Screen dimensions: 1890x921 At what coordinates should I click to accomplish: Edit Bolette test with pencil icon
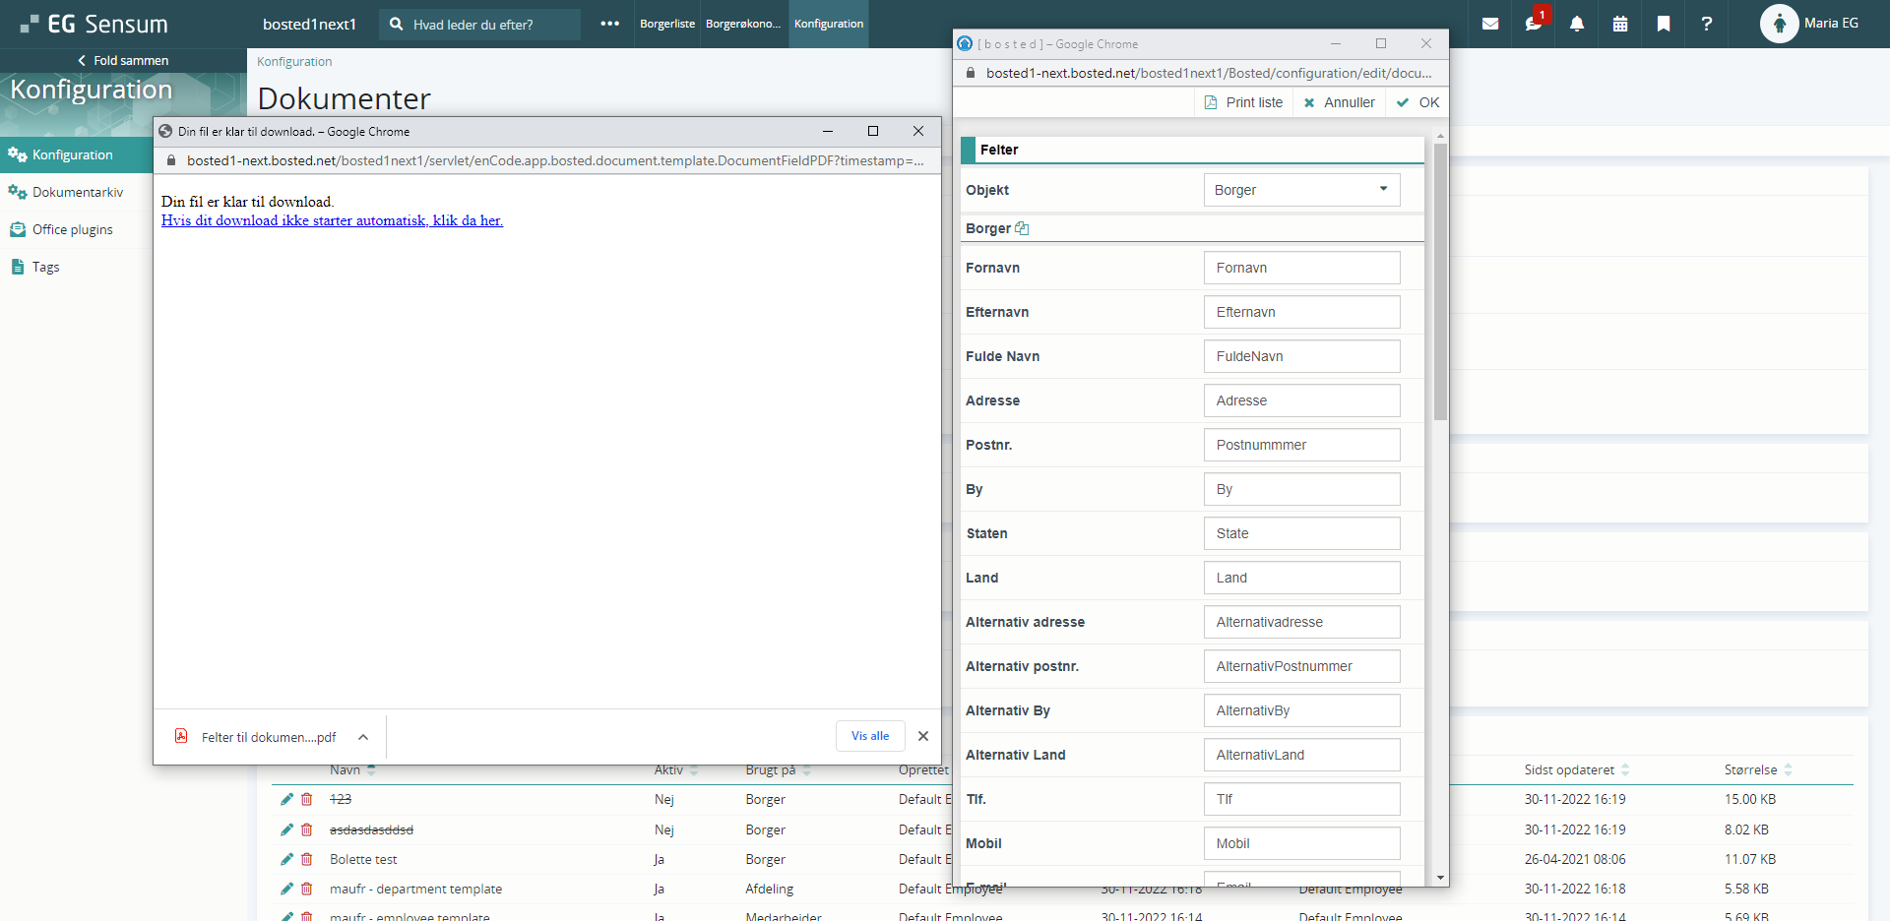pos(286,859)
